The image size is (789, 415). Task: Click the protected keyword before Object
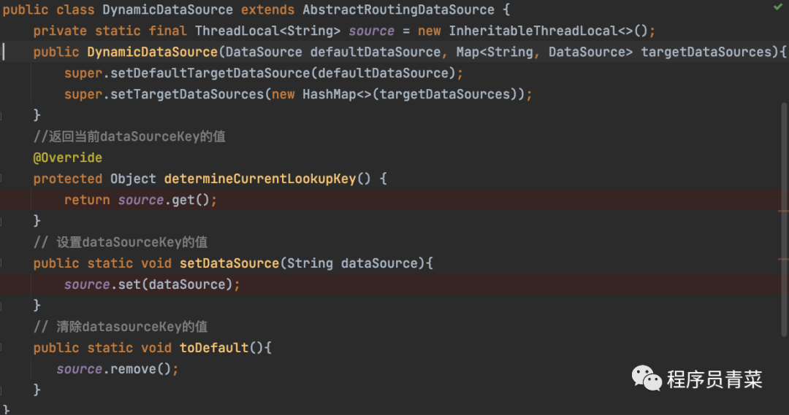coord(67,179)
